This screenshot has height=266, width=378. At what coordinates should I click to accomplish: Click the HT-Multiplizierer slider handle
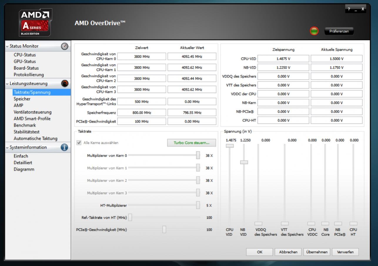[x=198, y=205]
